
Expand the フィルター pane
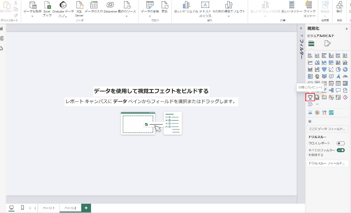click(x=301, y=29)
